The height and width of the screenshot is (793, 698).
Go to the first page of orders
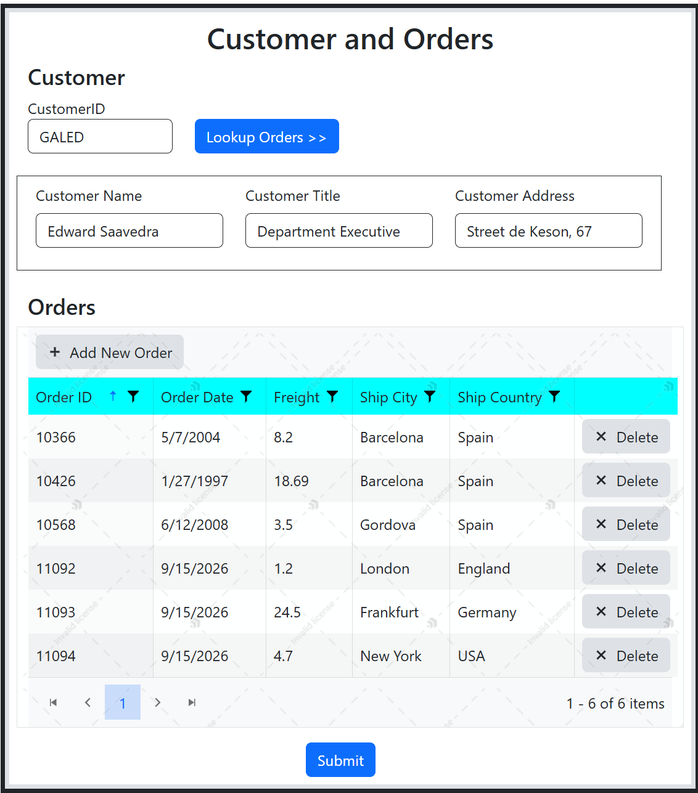click(53, 702)
